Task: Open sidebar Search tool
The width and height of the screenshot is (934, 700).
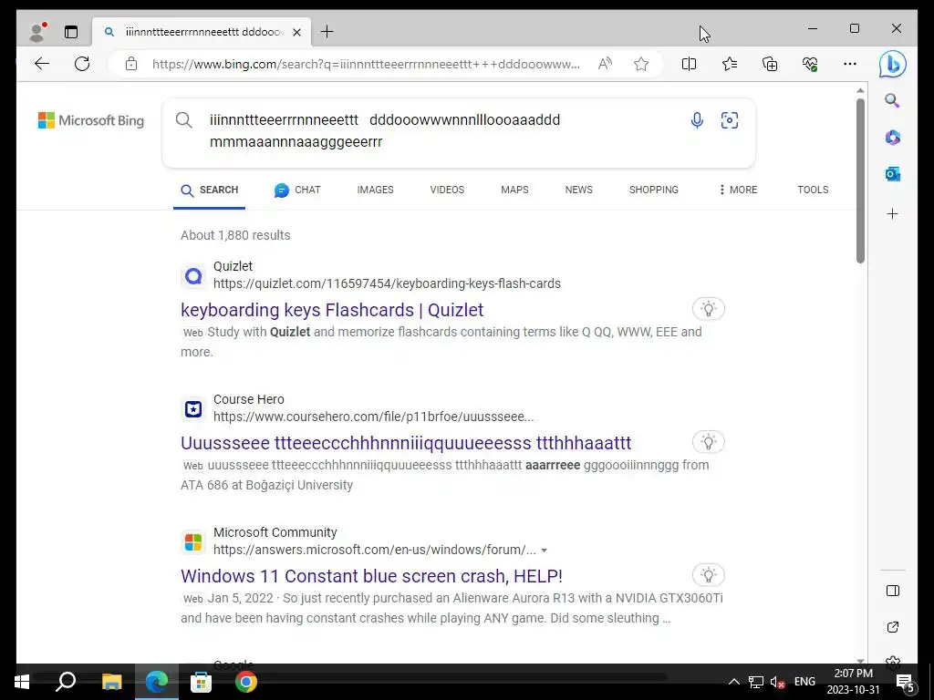Action: [892, 100]
